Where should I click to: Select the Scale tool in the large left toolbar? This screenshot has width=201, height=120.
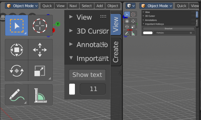coord(40,71)
